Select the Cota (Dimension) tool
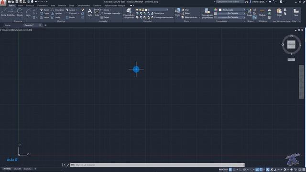Viewport: 306px width, 172px height. tap(97, 12)
